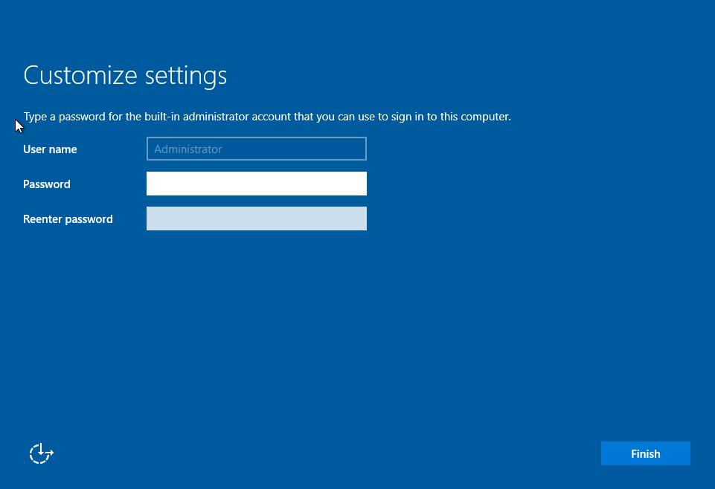The height and width of the screenshot is (489, 715).
Task: Focus the Reenter password field
Action: click(256, 218)
